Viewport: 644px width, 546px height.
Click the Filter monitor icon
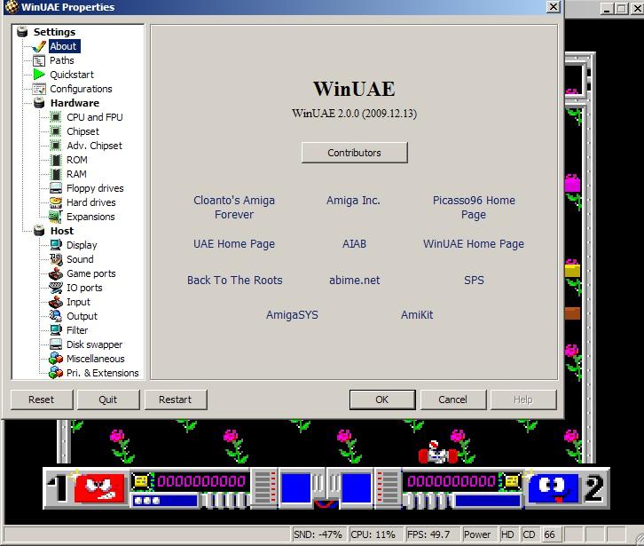[56, 330]
